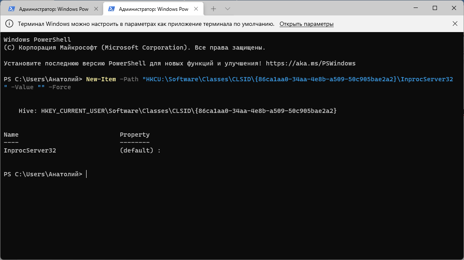Dismiss the default terminal notification bar

point(455,24)
